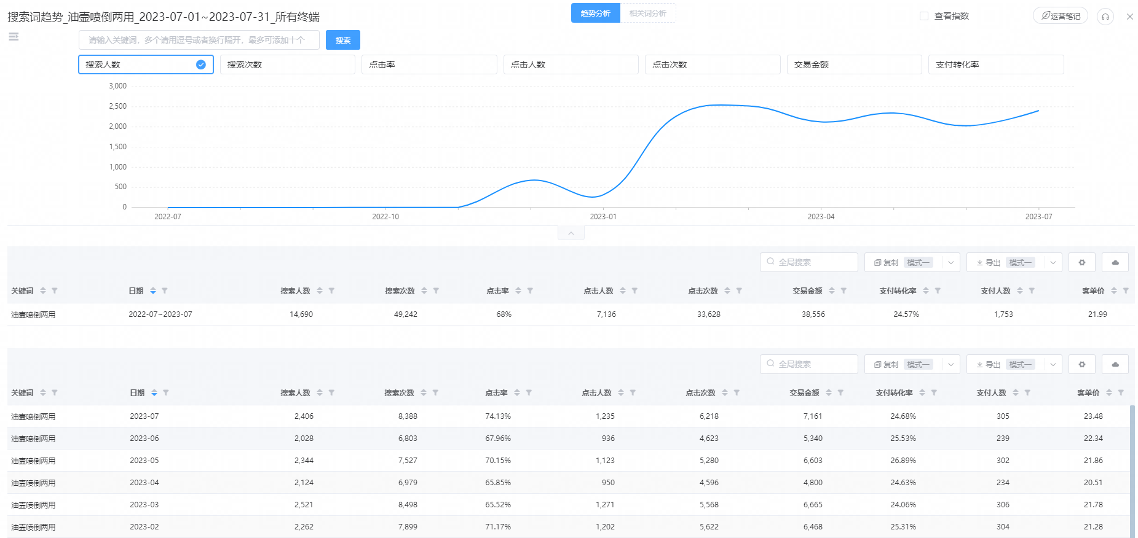The width and height of the screenshot is (1138, 538).
Task: Select the 趋势分析 tab
Action: coord(595,13)
